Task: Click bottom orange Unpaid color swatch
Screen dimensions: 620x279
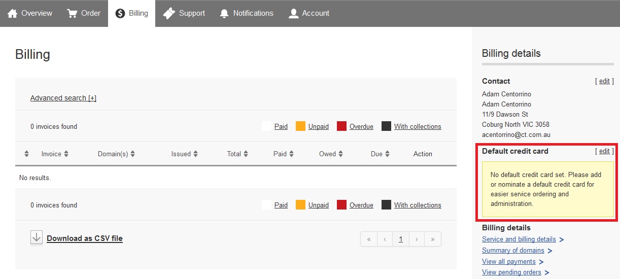Action: (300, 205)
